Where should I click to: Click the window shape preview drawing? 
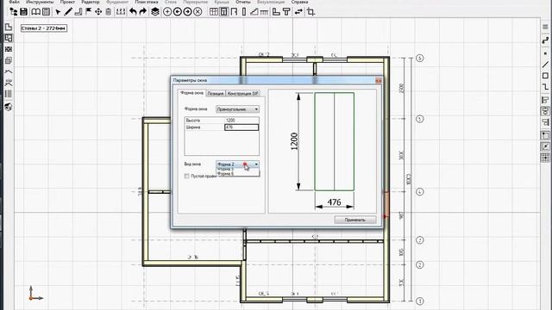pyautogui.click(x=334, y=141)
